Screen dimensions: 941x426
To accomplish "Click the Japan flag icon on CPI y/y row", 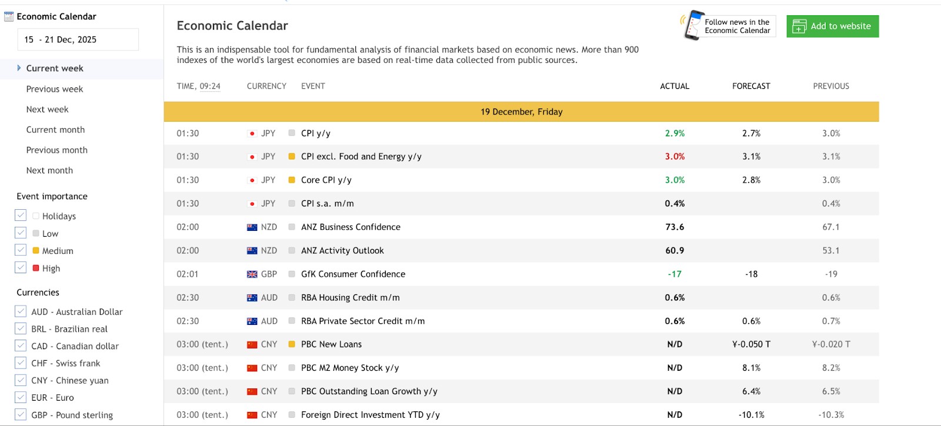I will tap(252, 133).
